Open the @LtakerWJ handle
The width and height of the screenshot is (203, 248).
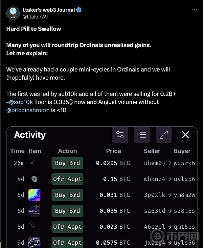click(x=35, y=17)
